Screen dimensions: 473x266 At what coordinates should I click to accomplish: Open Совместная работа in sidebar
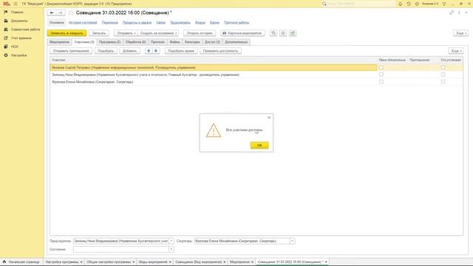25,30
